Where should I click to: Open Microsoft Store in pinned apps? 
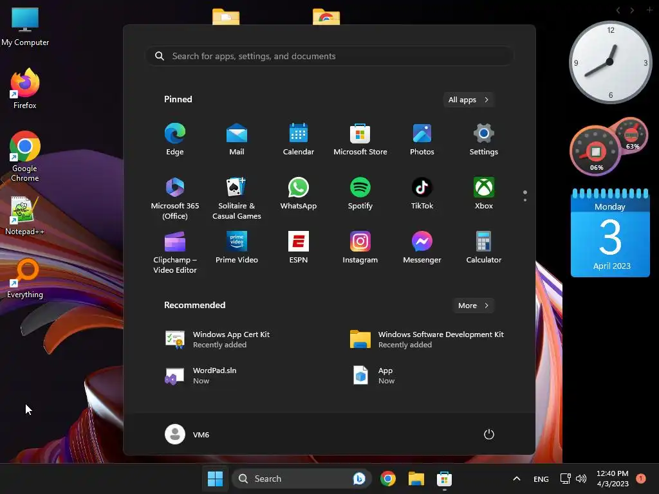pos(360,140)
